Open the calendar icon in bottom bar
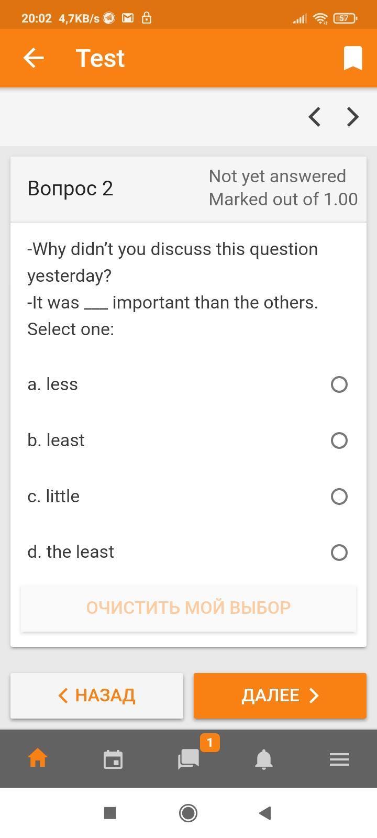Viewport: 377px width, 838px height. coord(113,759)
